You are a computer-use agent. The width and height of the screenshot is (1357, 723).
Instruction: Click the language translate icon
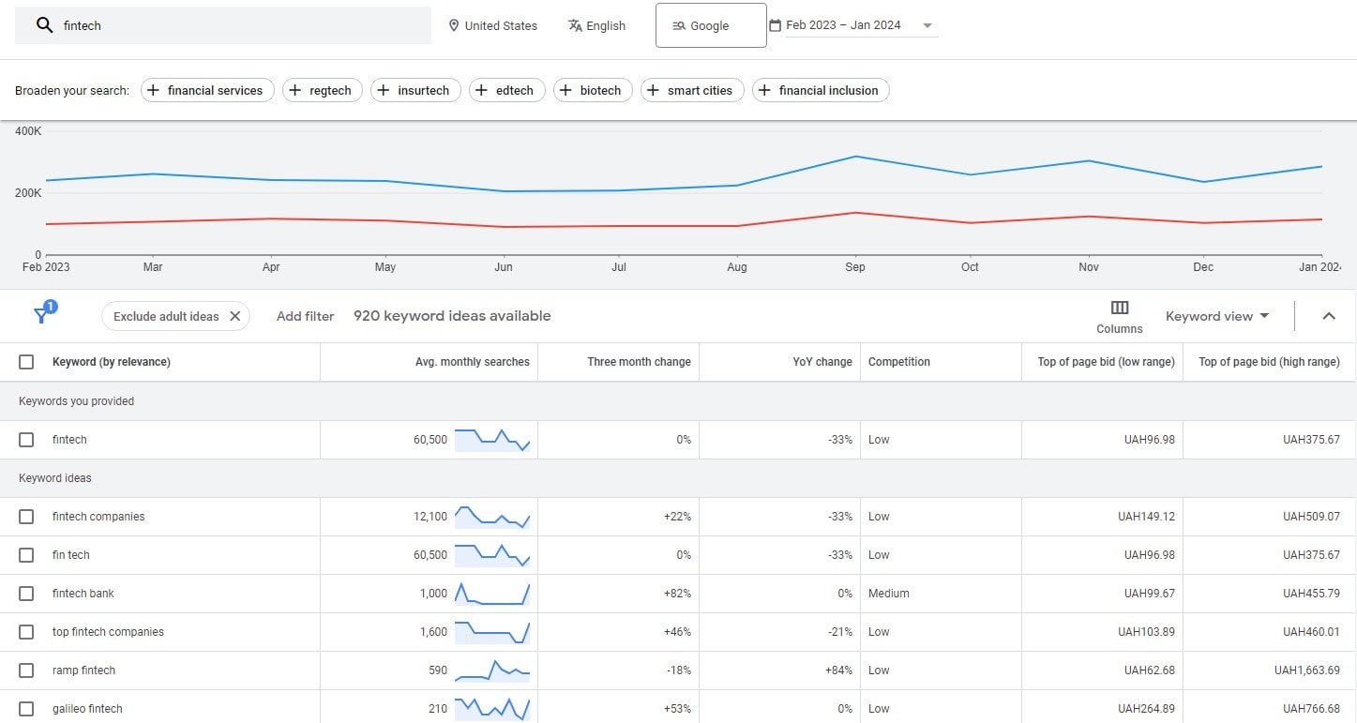click(x=575, y=25)
